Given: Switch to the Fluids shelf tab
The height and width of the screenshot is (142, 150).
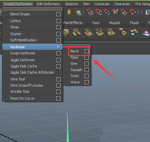Looking at the screenshot, I should (134, 23).
